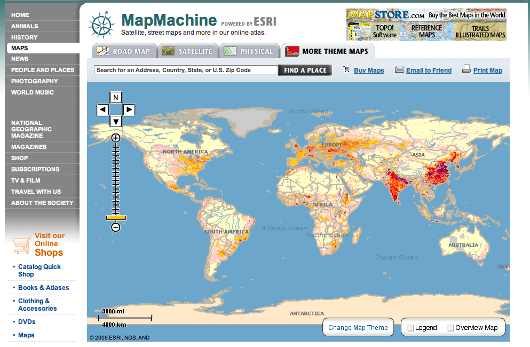Open the Email to Friend link
530x347 pixels.
tap(429, 70)
